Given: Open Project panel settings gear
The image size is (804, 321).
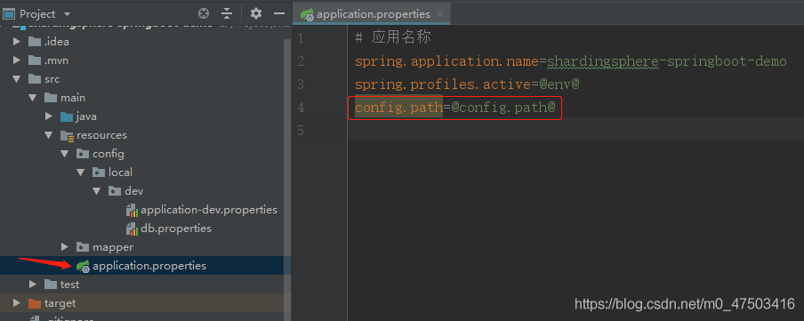Looking at the screenshot, I should click(256, 13).
